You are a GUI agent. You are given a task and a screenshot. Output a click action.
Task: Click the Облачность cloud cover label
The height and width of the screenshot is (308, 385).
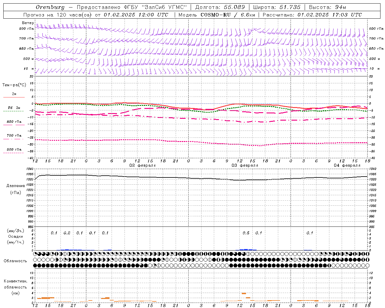pos(15,261)
